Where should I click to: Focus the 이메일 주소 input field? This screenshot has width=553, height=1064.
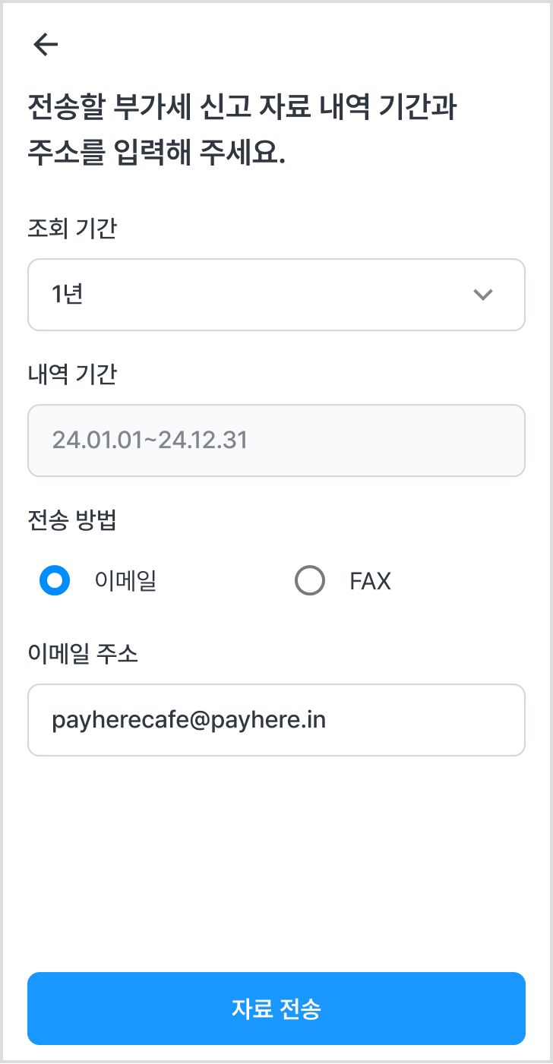coord(276,720)
